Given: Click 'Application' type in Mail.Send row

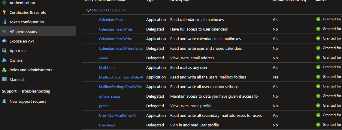Looking at the screenshot, I should point(156,67).
